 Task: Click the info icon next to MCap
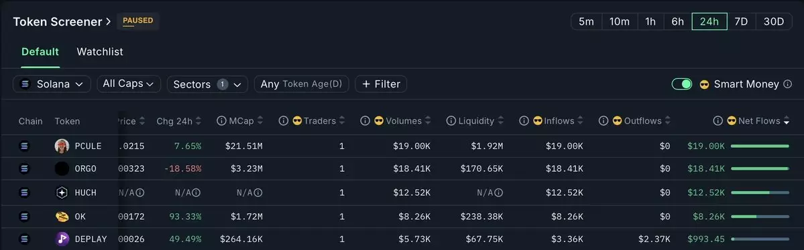(x=221, y=121)
